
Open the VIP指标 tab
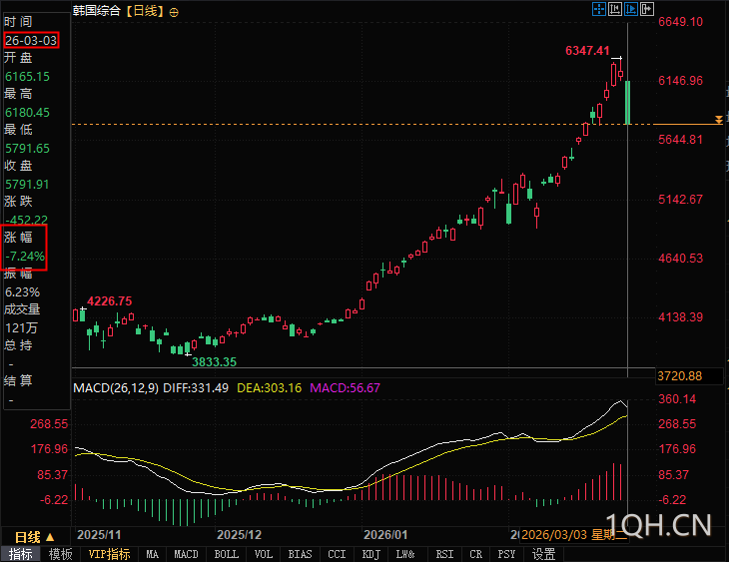(x=109, y=554)
